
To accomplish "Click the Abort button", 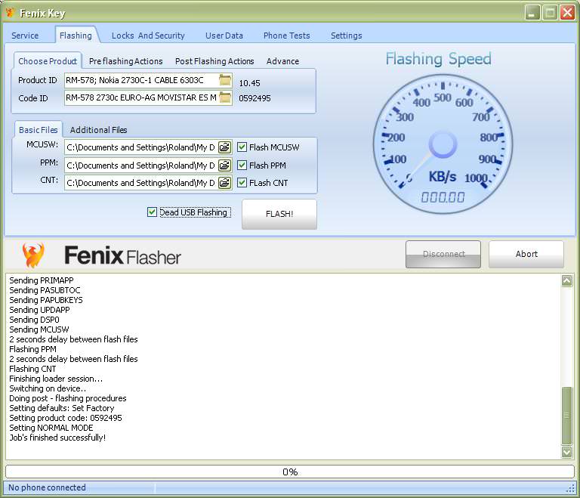I will [526, 254].
